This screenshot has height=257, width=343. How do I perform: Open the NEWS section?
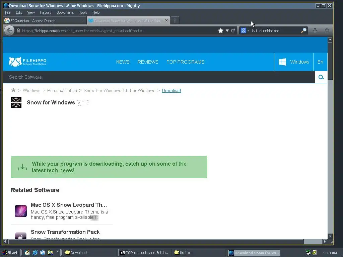(x=123, y=62)
